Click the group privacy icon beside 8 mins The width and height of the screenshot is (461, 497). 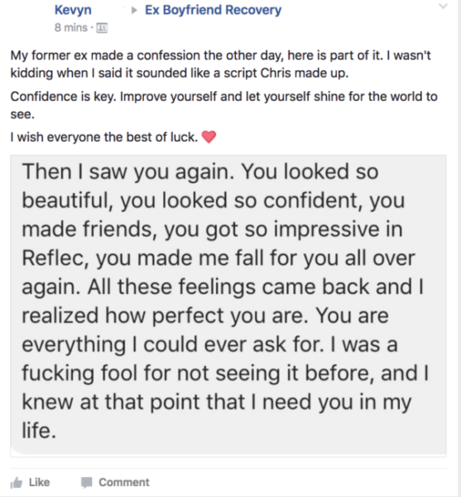coord(102,28)
